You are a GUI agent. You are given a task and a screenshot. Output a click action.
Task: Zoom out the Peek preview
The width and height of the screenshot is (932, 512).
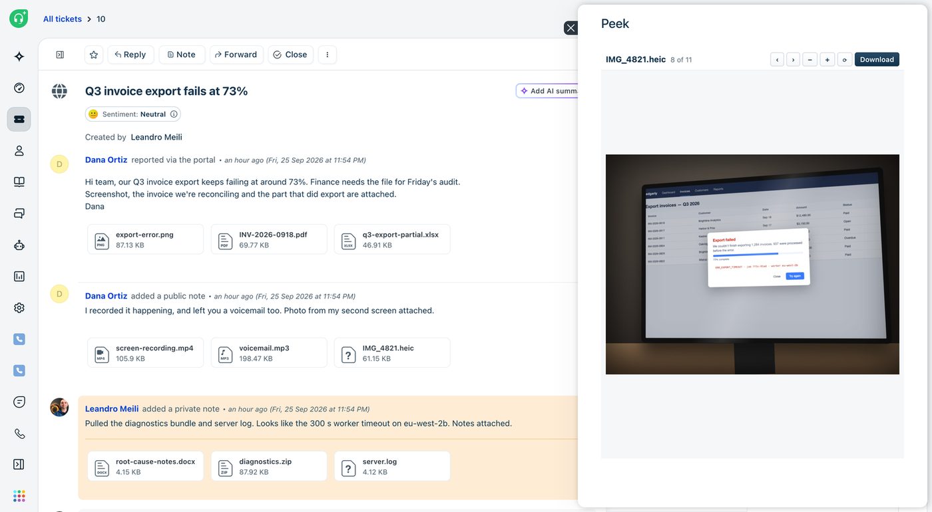pos(810,60)
